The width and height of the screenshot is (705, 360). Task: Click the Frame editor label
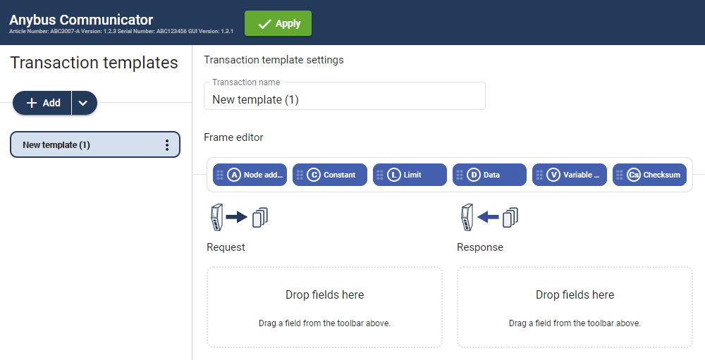coord(233,137)
